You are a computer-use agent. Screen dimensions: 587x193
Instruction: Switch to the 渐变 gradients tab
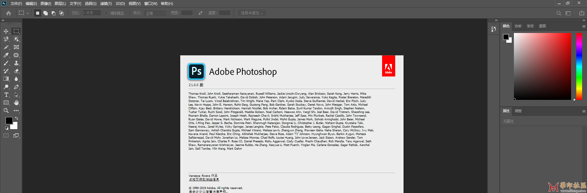[530, 26]
